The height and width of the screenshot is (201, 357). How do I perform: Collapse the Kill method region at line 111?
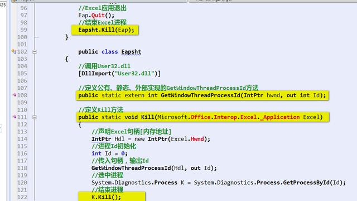pos(35,117)
